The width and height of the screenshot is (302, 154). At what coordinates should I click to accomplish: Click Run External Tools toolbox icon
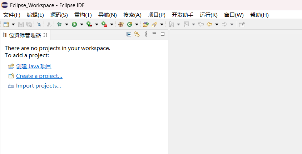[104, 24]
